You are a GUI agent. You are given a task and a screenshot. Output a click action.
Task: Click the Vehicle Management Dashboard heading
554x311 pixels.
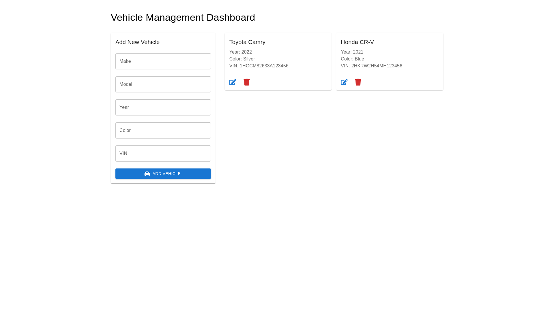point(183,18)
